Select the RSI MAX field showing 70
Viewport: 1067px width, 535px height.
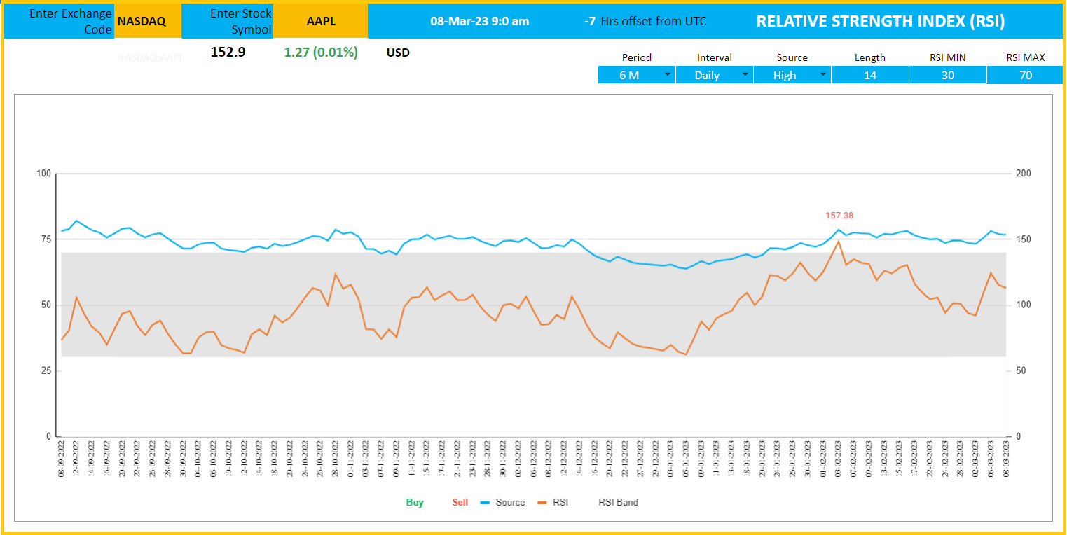[x=1026, y=75]
